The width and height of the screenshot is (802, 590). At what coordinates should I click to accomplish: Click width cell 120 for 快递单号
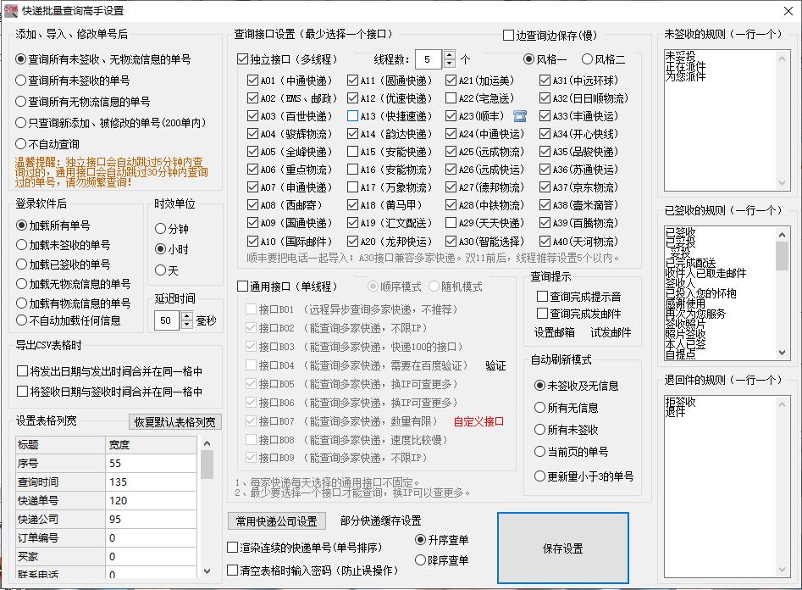tap(152, 500)
